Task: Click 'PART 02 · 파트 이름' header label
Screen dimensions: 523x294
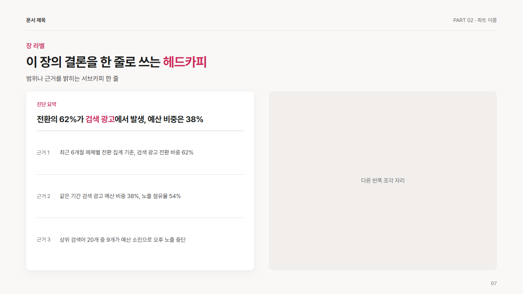Action: coord(475,20)
